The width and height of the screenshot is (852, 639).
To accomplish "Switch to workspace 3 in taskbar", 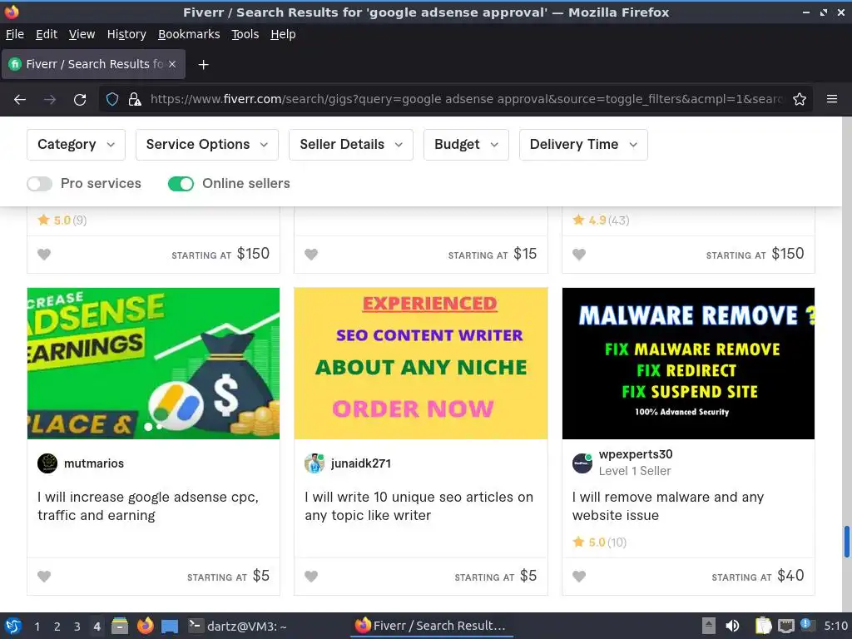I will tap(77, 627).
